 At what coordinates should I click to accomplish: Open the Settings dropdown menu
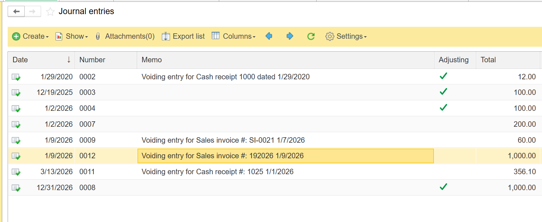pyautogui.click(x=346, y=36)
